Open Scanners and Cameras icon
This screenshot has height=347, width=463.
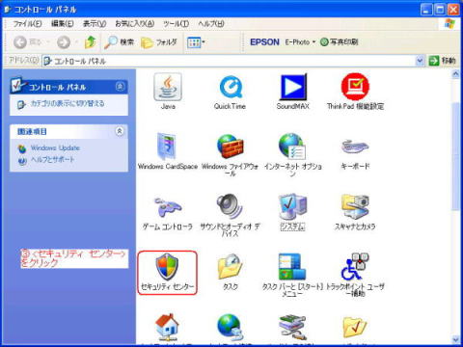(x=355, y=206)
